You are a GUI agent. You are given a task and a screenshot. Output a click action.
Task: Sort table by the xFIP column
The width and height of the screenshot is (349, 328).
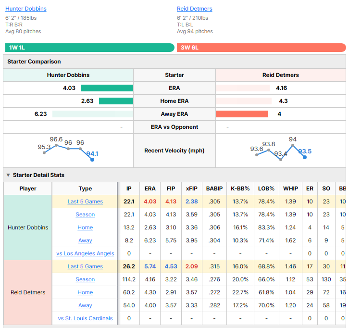coord(192,189)
